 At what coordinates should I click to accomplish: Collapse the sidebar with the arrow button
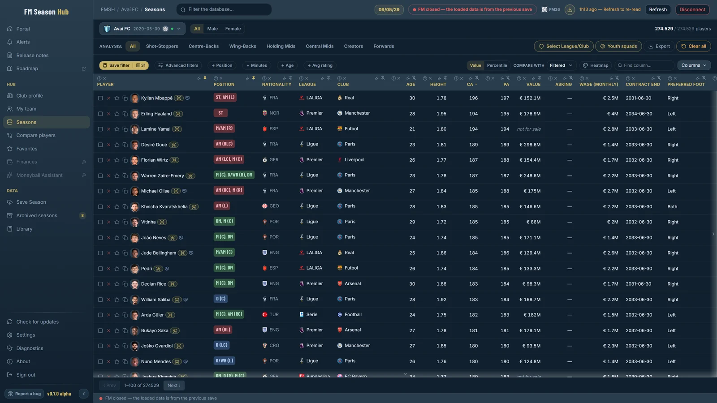pyautogui.click(x=84, y=394)
